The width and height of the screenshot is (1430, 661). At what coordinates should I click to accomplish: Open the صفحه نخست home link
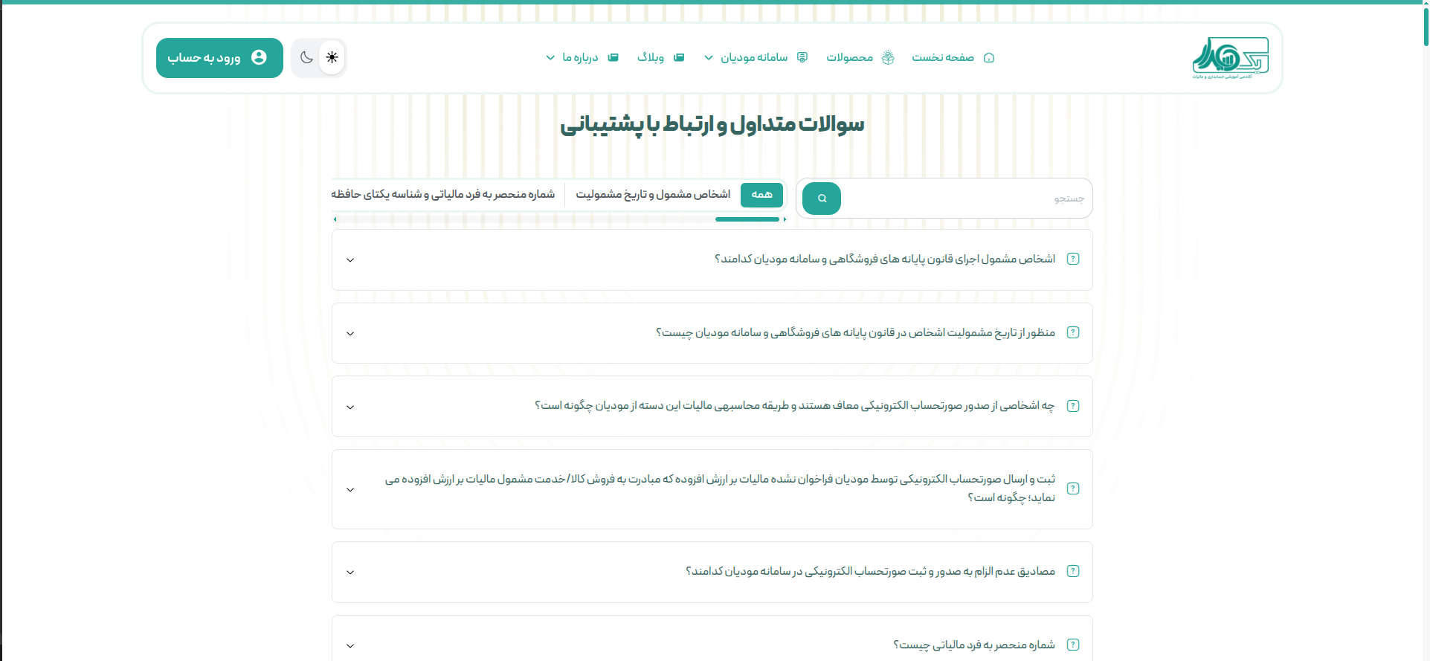pos(943,58)
